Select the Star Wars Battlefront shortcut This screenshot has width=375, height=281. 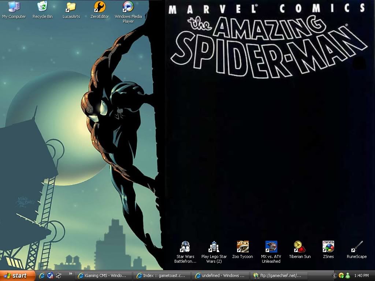[185, 252]
